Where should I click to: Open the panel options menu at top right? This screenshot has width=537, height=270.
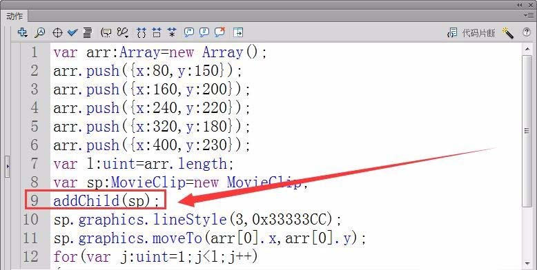(x=528, y=15)
